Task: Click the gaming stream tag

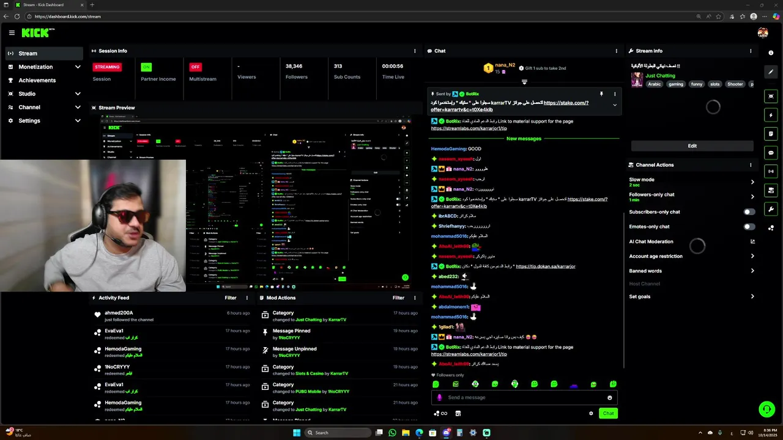Action: tap(675, 84)
